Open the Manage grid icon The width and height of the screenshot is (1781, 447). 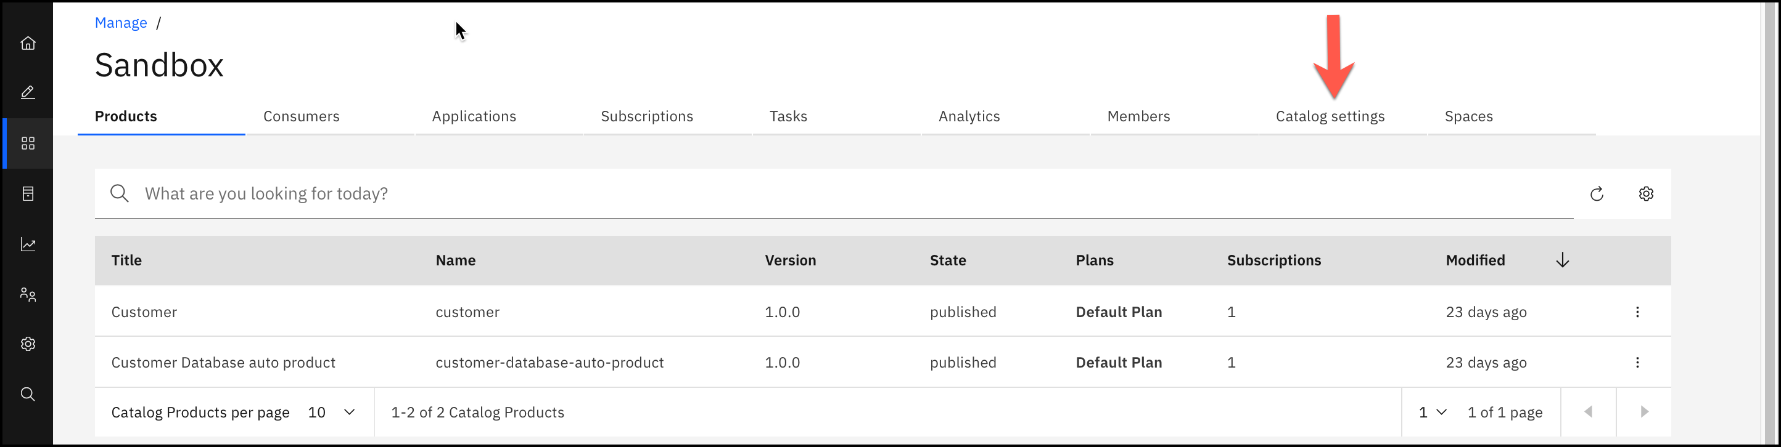point(28,143)
